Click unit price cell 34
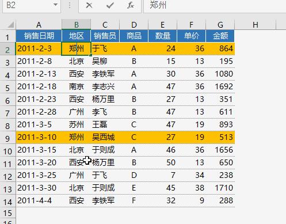Viewport: 286px width, 224px height. [191, 175]
